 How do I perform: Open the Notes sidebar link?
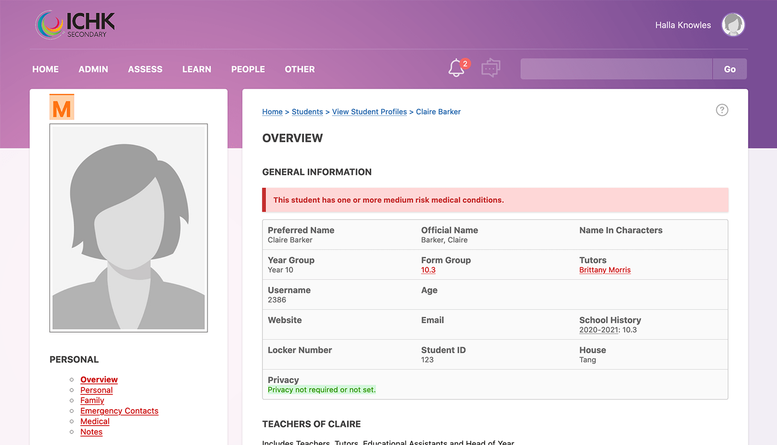(x=91, y=432)
